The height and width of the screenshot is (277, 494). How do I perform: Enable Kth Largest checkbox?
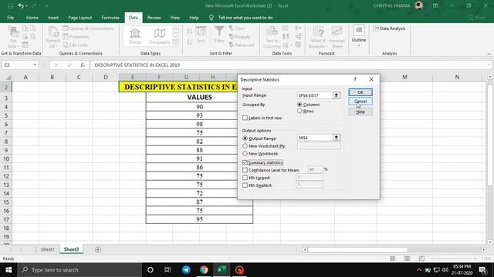(x=245, y=178)
